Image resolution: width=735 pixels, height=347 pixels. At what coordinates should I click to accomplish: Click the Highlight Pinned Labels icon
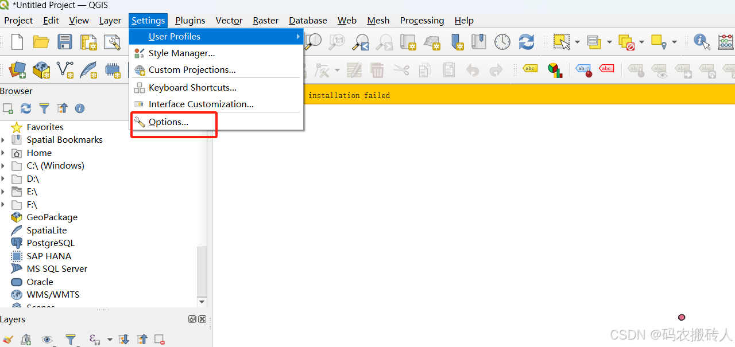[583, 70]
